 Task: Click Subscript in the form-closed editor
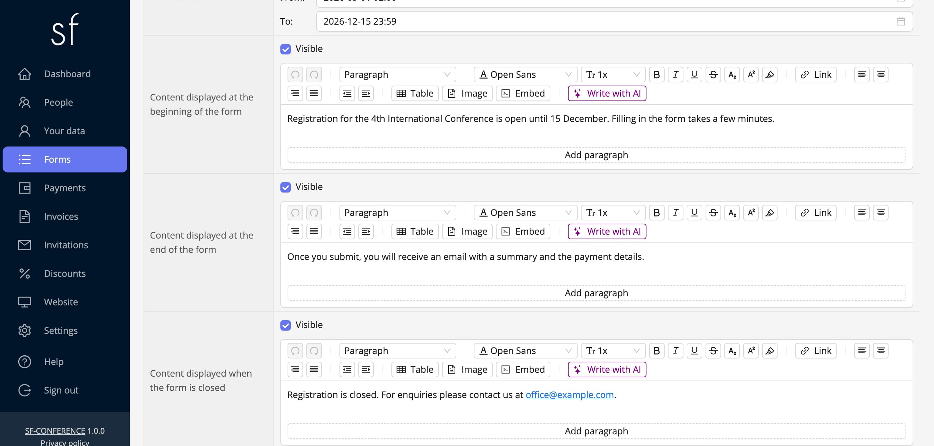coord(732,351)
